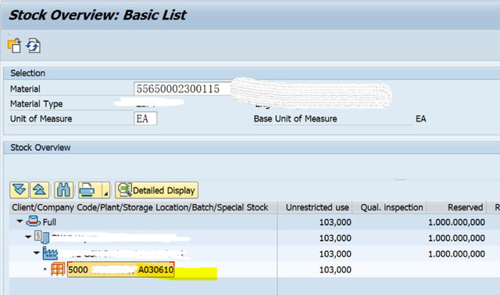500x295 pixels.
Task: Click the Refresh document icon
Action: point(33,45)
